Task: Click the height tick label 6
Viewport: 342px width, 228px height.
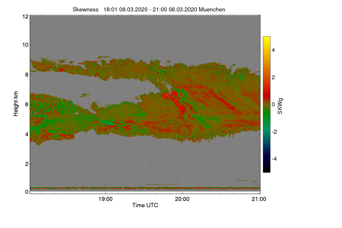Action: point(27,104)
